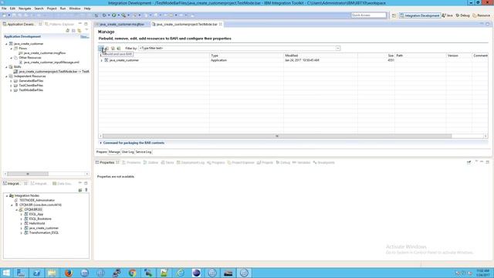Collapse the Other Resources folder
The width and height of the screenshot is (494, 278).
click(x=11, y=58)
